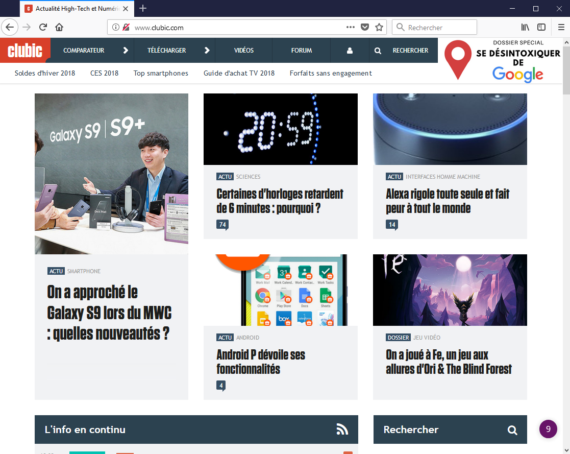Toggle the sidebar view icon
The height and width of the screenshot is (454, 570).
coord(541,28)
